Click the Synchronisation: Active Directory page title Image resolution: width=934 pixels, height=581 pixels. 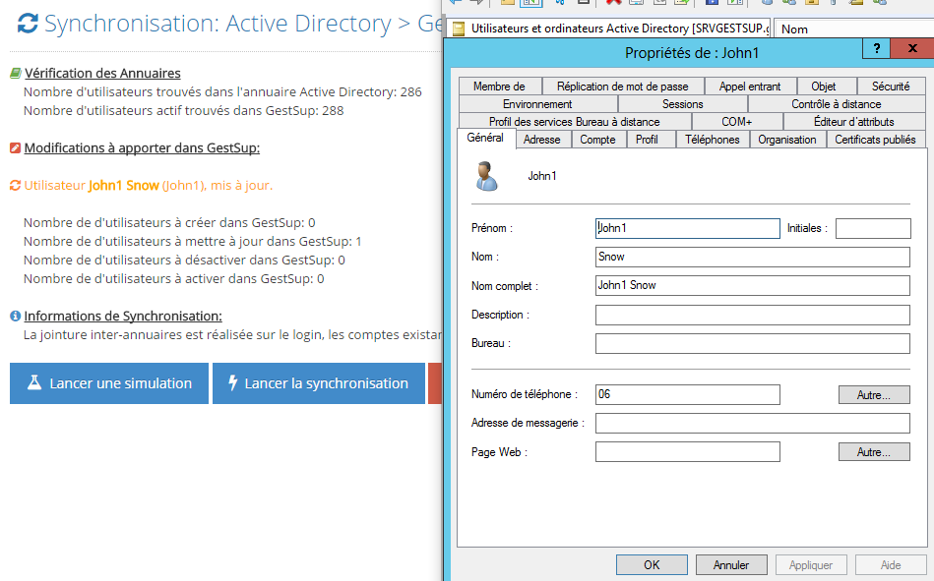[x=243, y=24]
